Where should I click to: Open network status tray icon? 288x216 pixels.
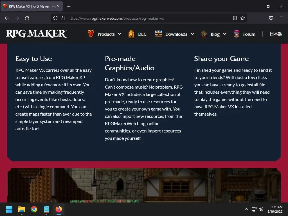[254, 209]
